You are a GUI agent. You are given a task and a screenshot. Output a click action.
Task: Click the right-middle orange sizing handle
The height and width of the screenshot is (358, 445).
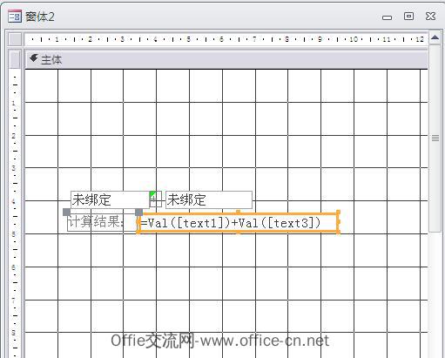click(x=338, y=222)
